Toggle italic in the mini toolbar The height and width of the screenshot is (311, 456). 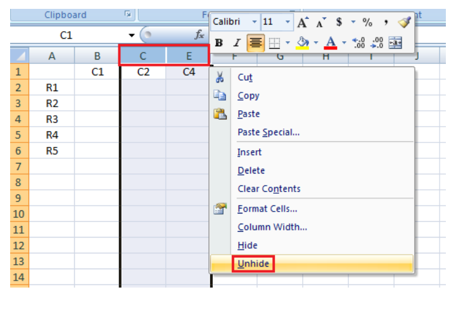[236, 42]
